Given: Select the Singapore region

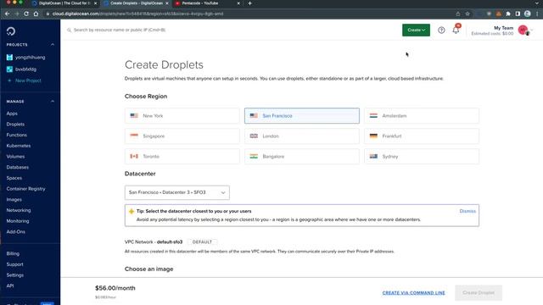Looking at the screenshot, I should pos(182,136).
